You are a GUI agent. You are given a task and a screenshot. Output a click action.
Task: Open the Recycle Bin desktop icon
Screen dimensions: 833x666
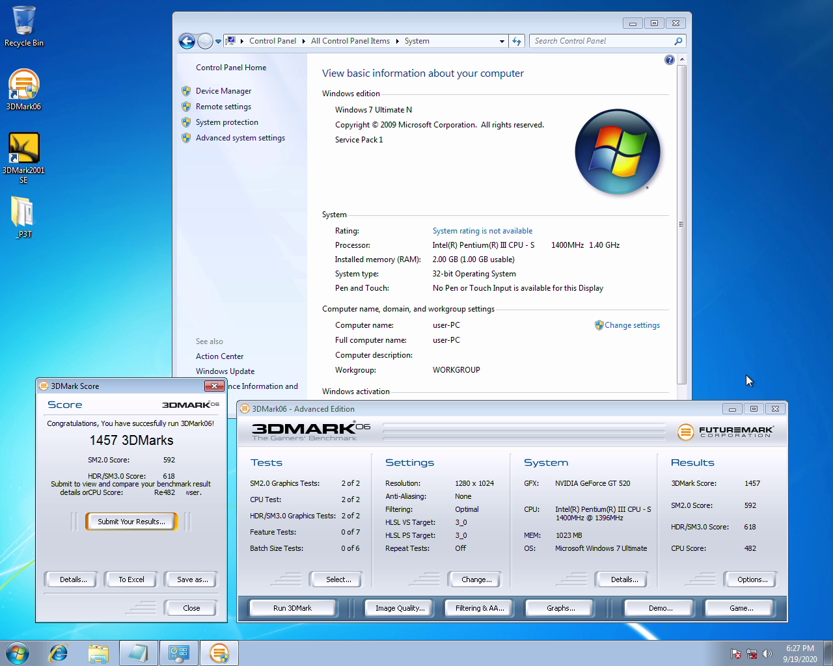(24, 26)
